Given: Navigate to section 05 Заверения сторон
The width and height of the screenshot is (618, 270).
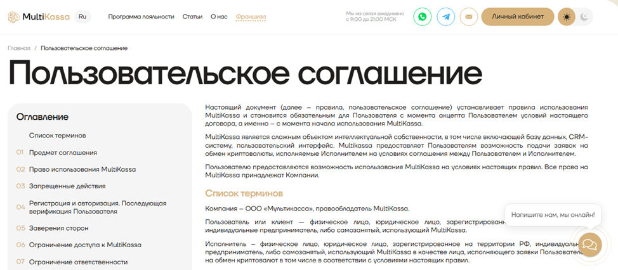Looking at the screenshot, I should [x=58, y=228].
